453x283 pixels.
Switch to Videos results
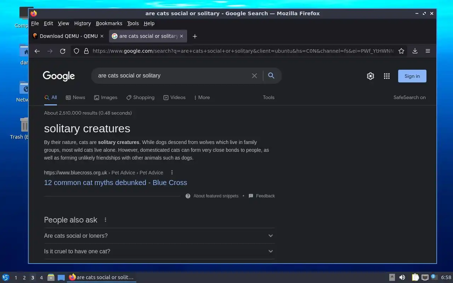tap(174, 98)
